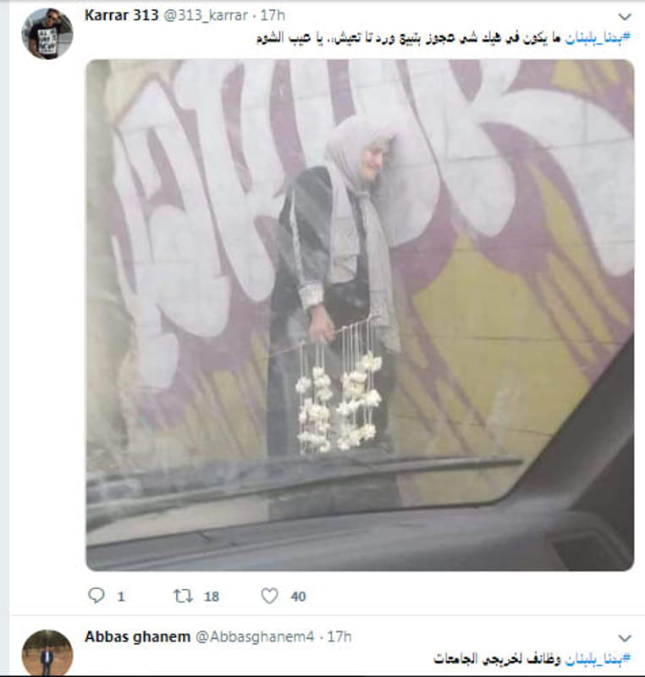Click the retweet count 18
Viewport: 645px width, 677px height.
click(212, 597)
